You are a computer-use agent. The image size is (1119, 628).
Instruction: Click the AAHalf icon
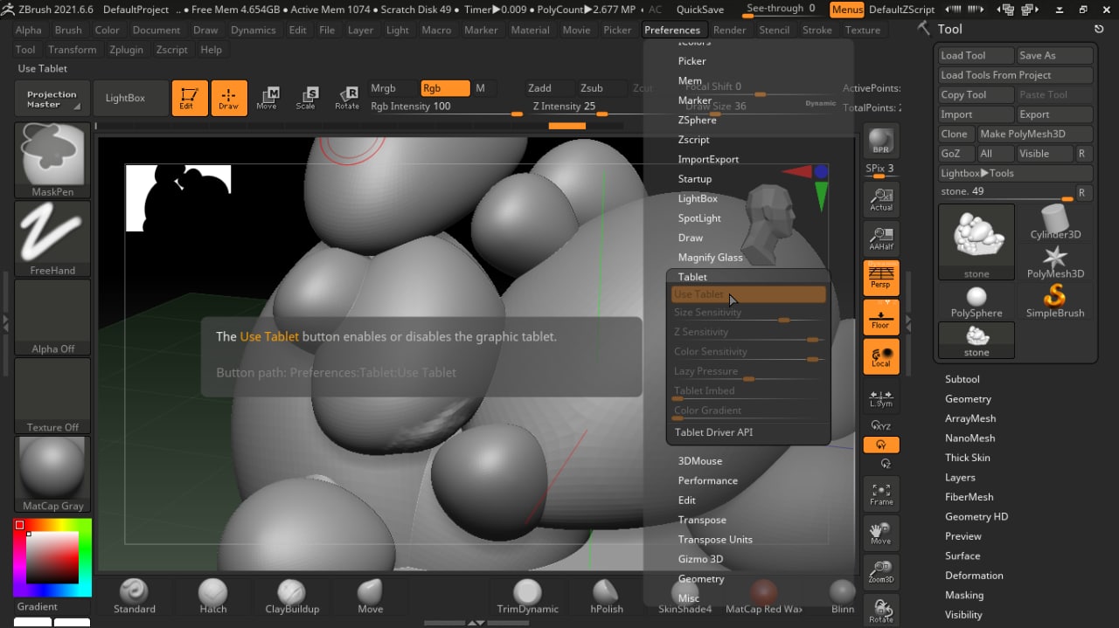pos(881,238)
